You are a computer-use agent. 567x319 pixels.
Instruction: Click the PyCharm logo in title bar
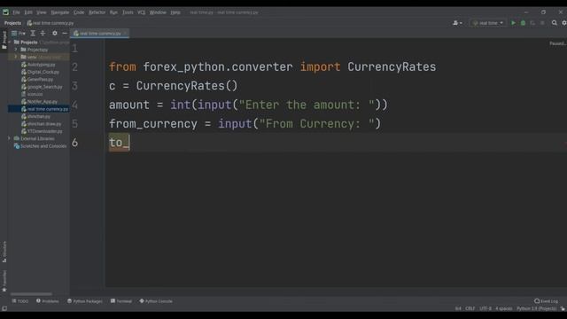[x=5, y=12]
